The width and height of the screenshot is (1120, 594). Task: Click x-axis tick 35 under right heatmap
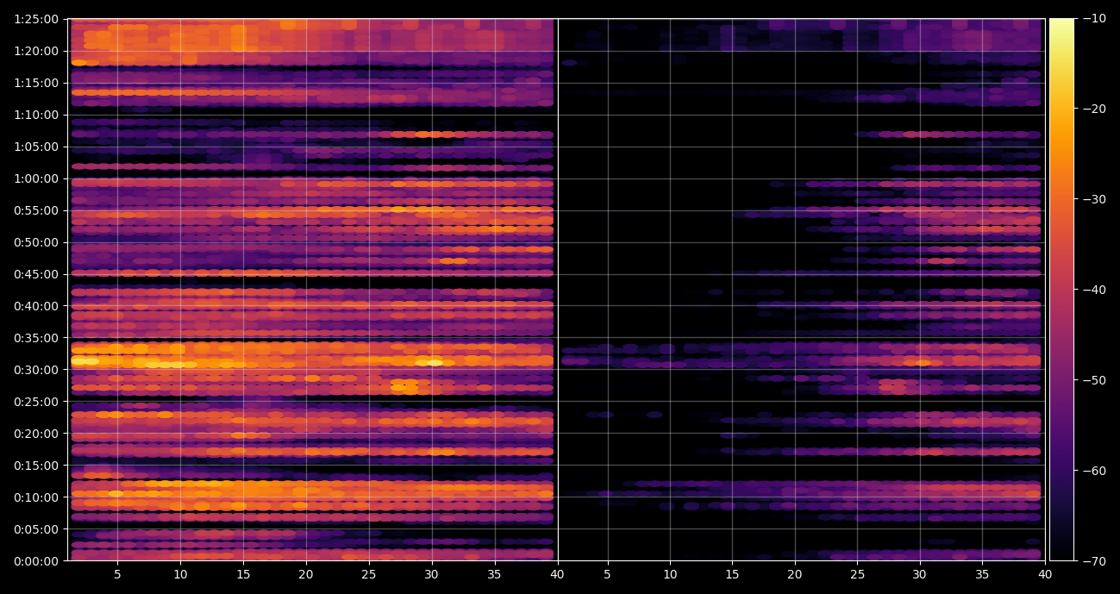tap(983, 574)
